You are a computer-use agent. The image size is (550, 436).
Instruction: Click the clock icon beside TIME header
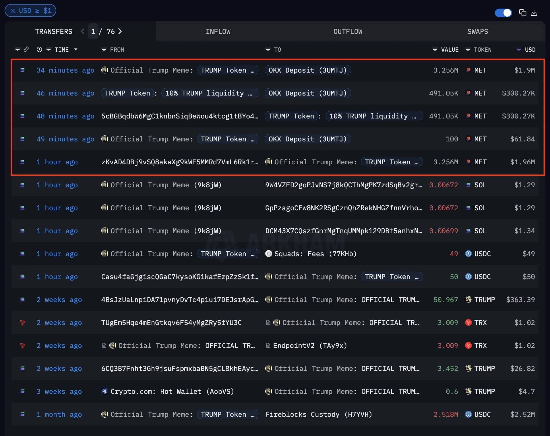pyautogui.click(x=39, y=49)
